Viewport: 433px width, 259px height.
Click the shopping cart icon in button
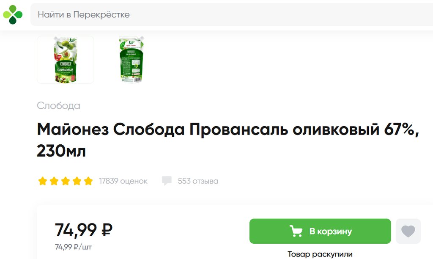tap(296, 231)
